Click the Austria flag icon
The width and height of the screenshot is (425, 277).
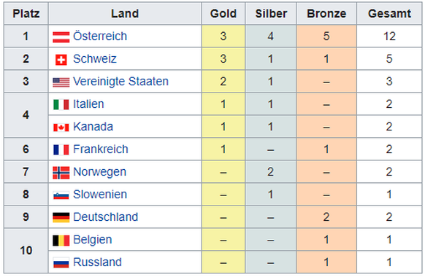(61, 36)
